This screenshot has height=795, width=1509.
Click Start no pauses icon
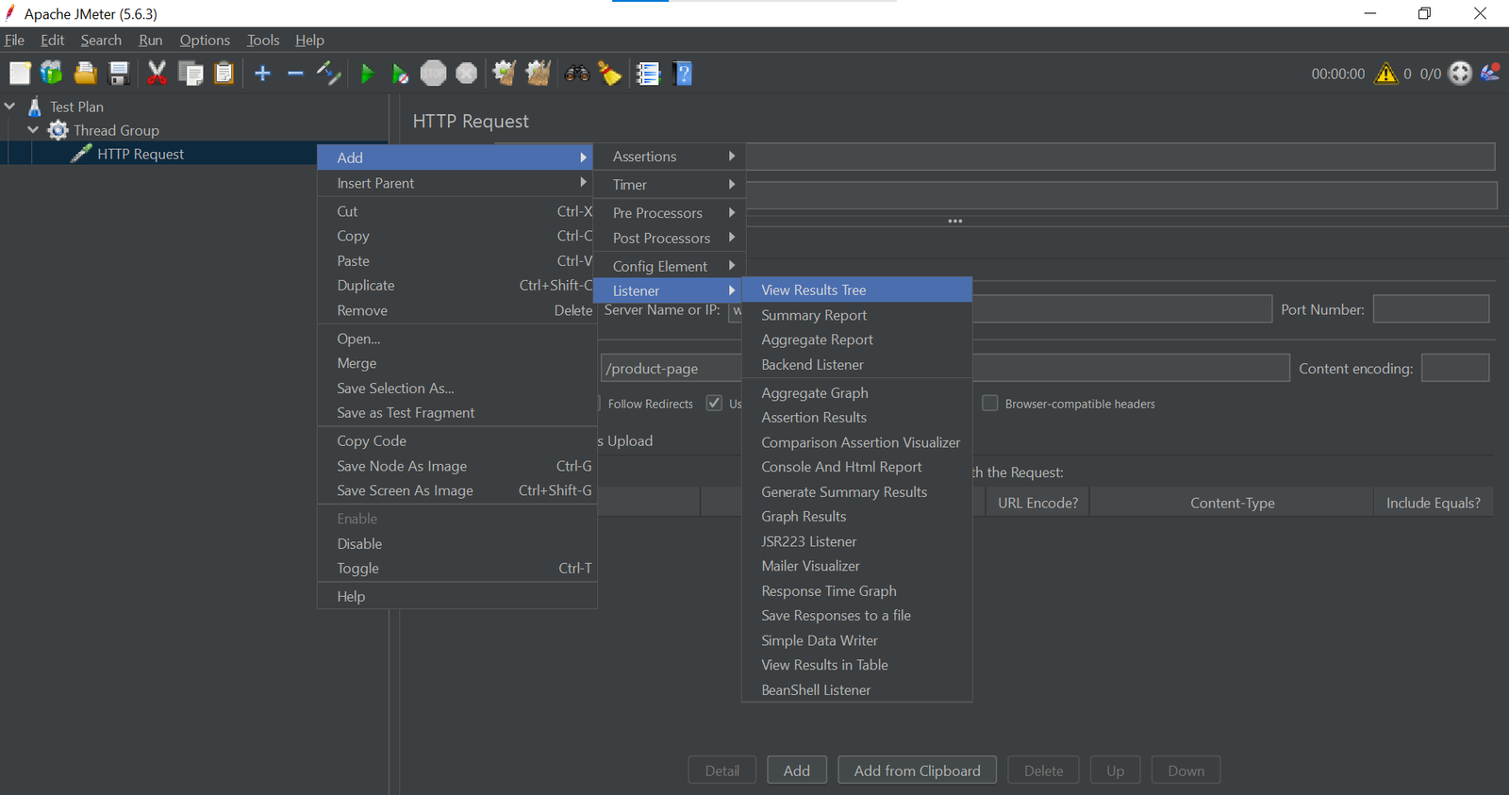pyautogui.click(x=400, y=74)
